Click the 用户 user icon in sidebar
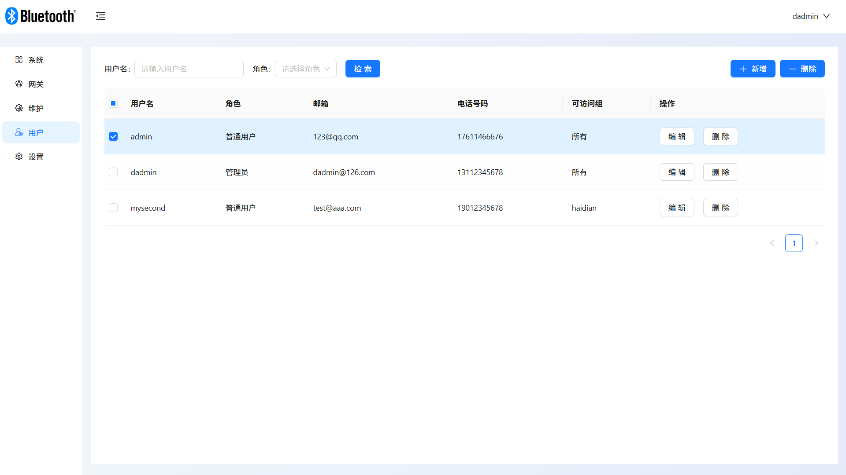Image resolution: width=846 pixels, height=475 pixels. (x=19, y=132)
